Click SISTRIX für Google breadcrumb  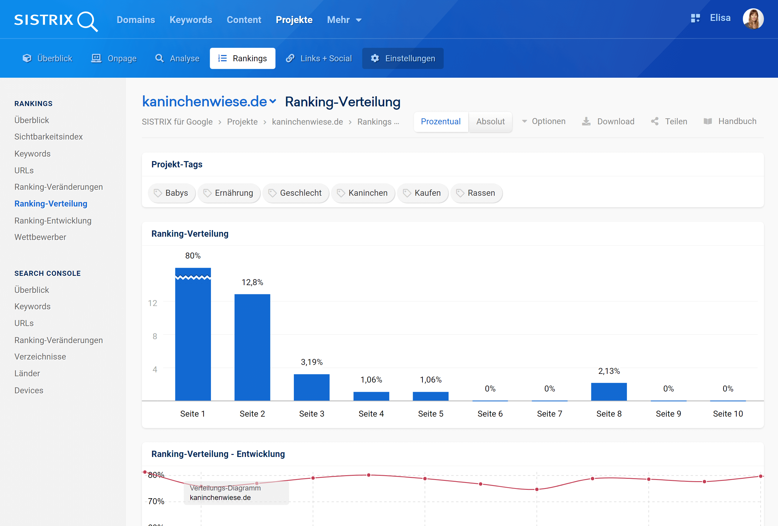coord(177,122)
